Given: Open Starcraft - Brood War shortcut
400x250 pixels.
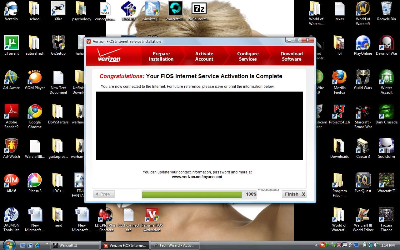Looking at the screenshot, I should click(x=363, y=117).
